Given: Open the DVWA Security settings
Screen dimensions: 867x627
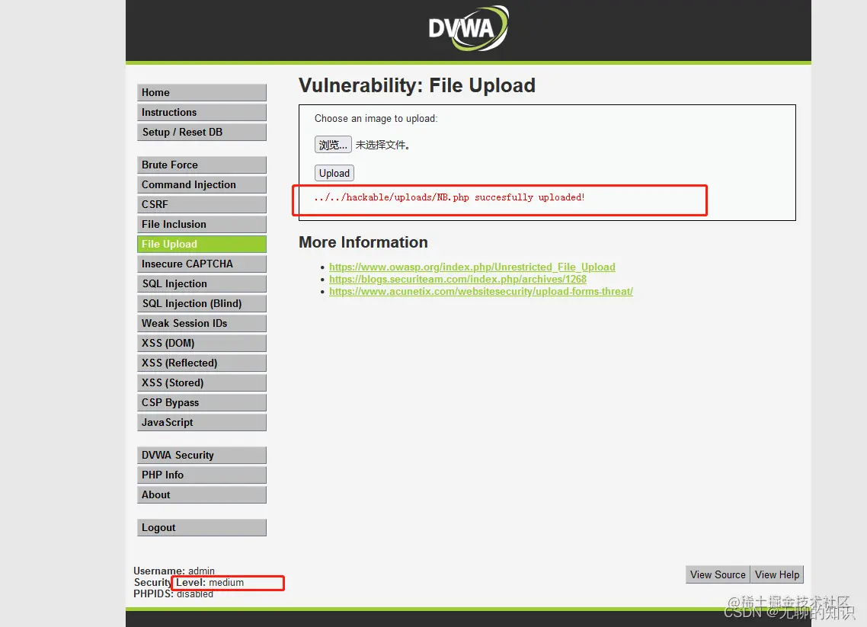Looking at the screenshot, I should tap(202, 455).
